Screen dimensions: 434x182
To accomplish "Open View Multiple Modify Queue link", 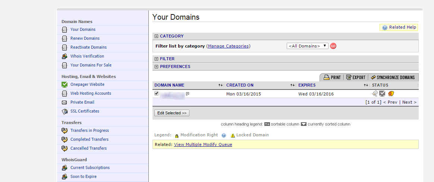I will [x=203, y=144].
